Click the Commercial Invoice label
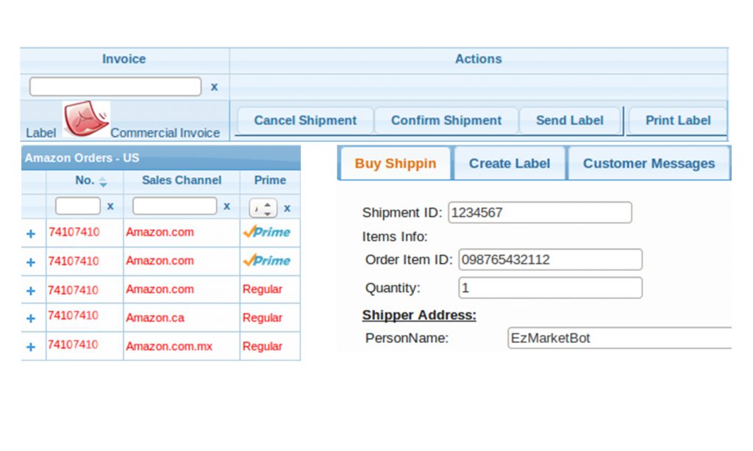The width and height of the screenshot is (753, 451). (165, 133)
